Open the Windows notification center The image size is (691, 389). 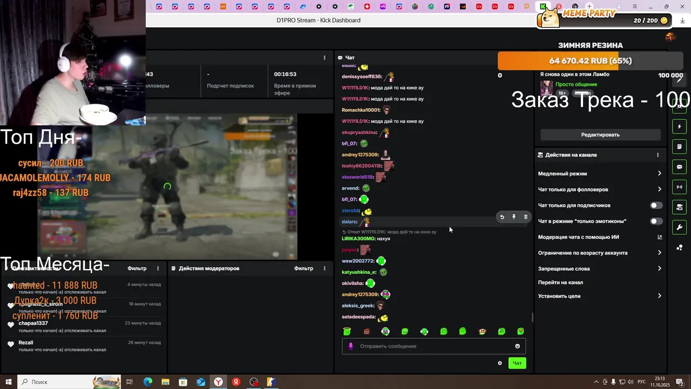[680, 382]
